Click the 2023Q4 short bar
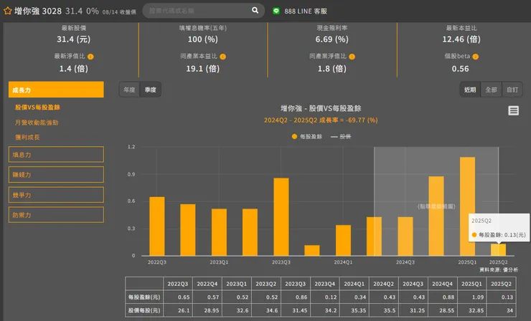Screen dimensions: 531x321 [x=312, y=250]
